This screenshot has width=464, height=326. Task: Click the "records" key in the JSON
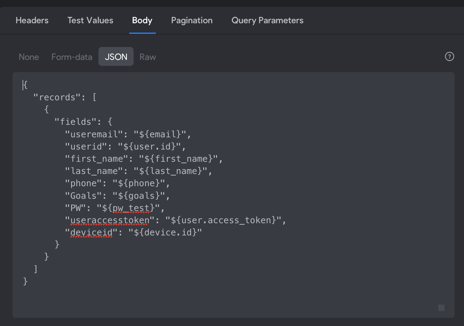pyautogui.click(x=57, y=97)
